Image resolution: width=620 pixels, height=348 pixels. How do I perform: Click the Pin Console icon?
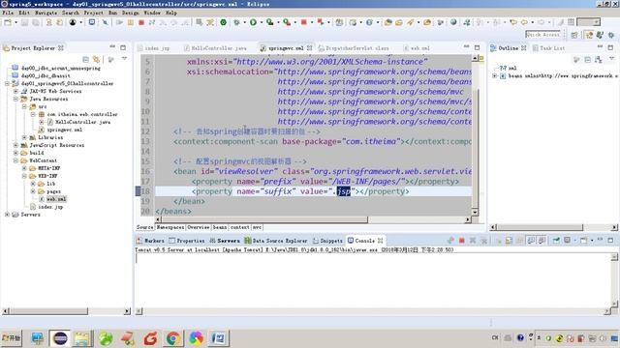555,241
